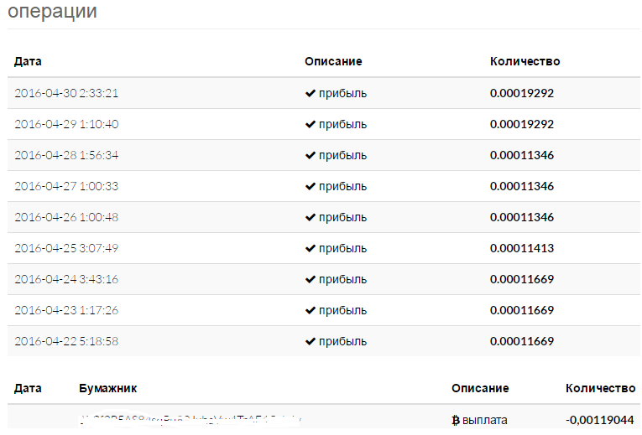Viewport: 642px width, 435px height.
Task: Click the Дата header in the payout table
Action: [28, 388]
